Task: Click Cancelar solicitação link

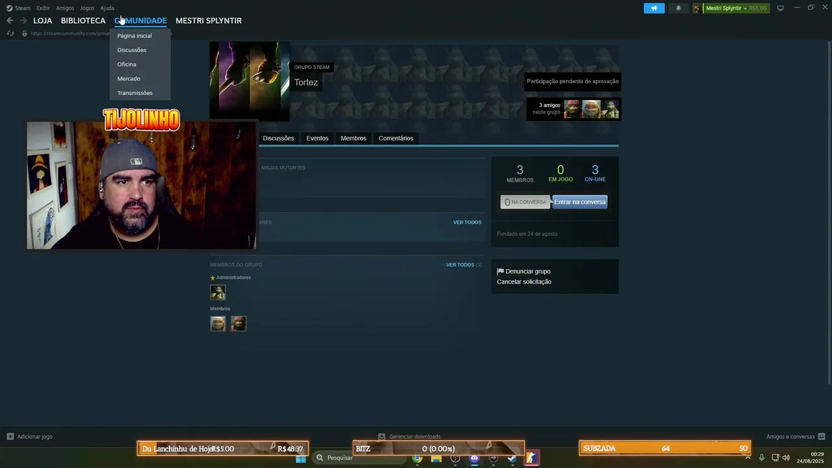Action: 524,281
